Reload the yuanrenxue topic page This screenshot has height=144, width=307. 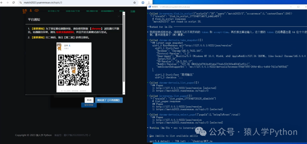[x=14, y=3]
